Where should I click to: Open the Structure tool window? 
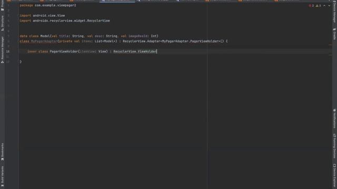[2, 23]
